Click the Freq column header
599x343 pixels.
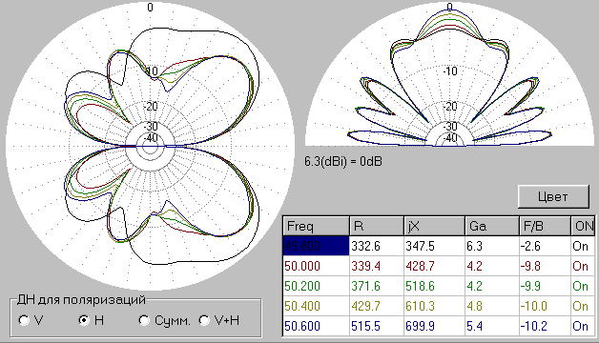point(316,226)
